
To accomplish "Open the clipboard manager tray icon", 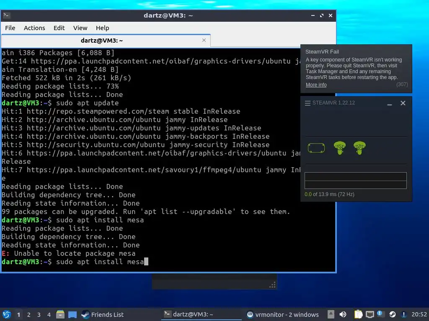I will point(358,314).
